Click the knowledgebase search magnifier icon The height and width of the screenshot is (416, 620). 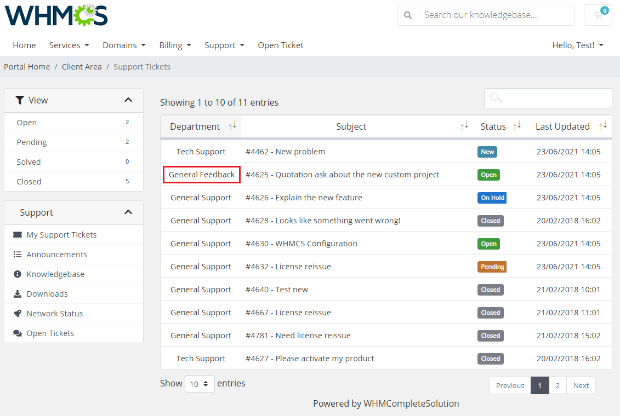pyautogui.click(x=408, y=15)
